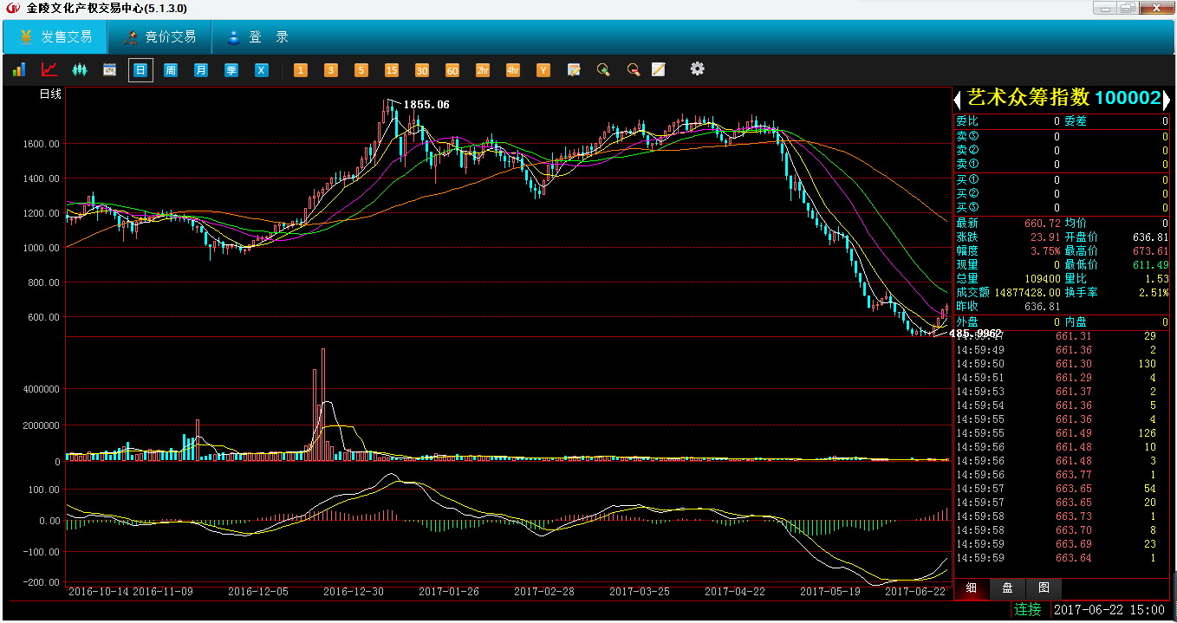Switch to the 15-minute chart

click(x=392, y=70)
